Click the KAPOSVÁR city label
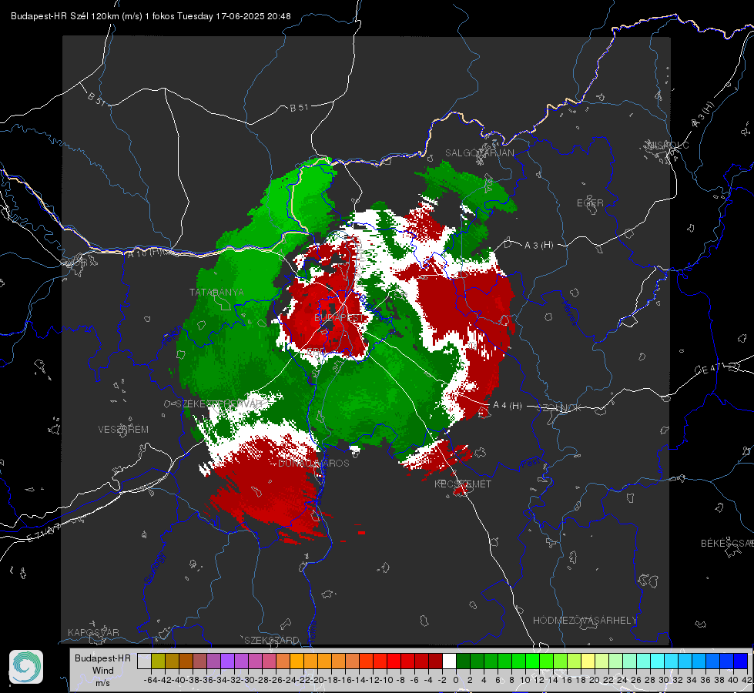 [x=93, y=632]
